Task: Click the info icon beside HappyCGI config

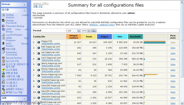Action: pyautogui.click(x=39, y=42)
